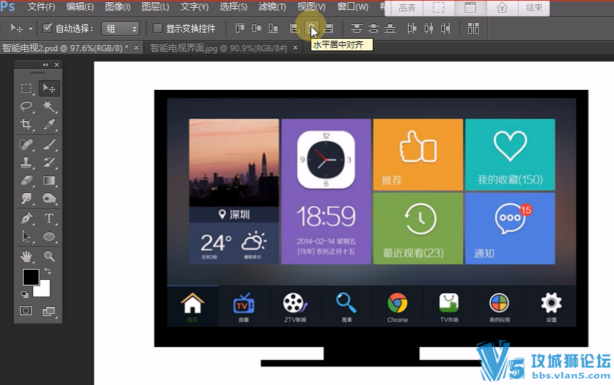This screenshot has height=385, width=614.
Task: Open the Move tool preset picker arrow
Action: [x=30, y=28]
